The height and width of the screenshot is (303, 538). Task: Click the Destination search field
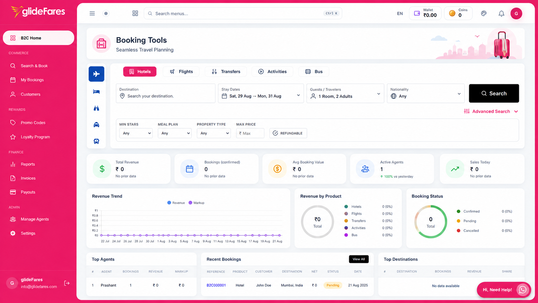(166, 93)
